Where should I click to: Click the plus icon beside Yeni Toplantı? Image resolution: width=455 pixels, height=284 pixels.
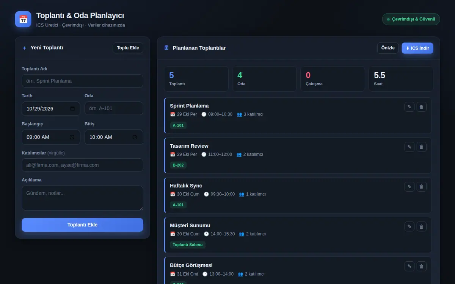tap(25, 48)
